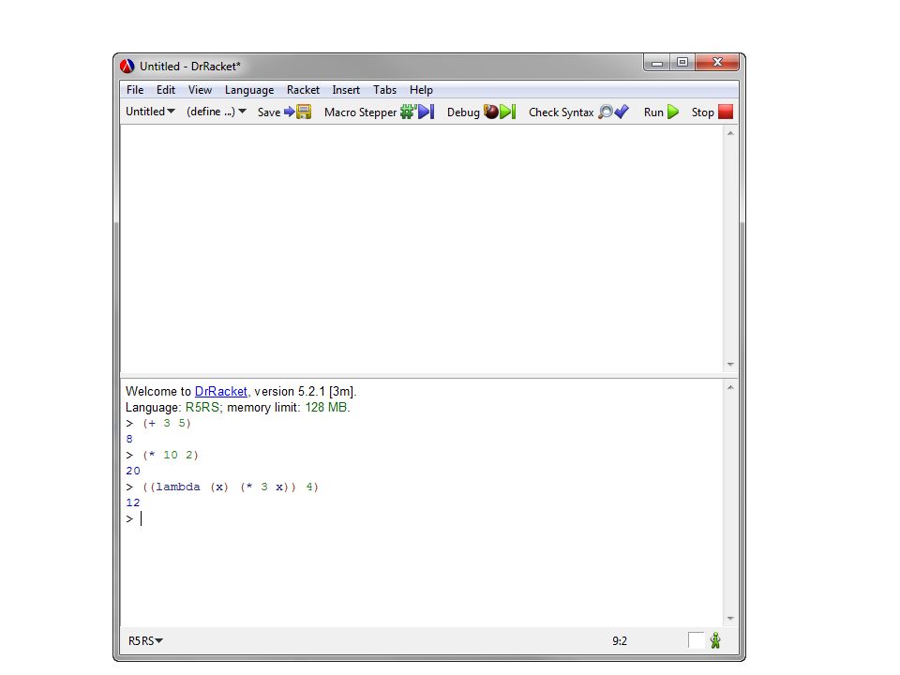Click the result "8"

[x=129, y=439]
